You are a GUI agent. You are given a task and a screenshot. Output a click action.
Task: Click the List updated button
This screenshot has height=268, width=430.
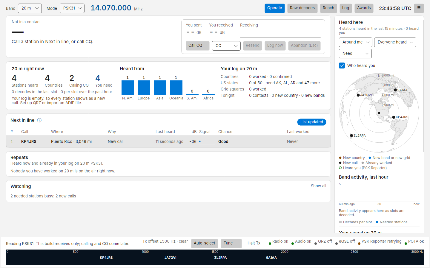[x=312, y=122]
